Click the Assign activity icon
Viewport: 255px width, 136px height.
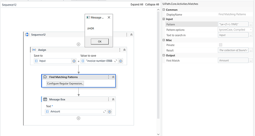(34, 50)
